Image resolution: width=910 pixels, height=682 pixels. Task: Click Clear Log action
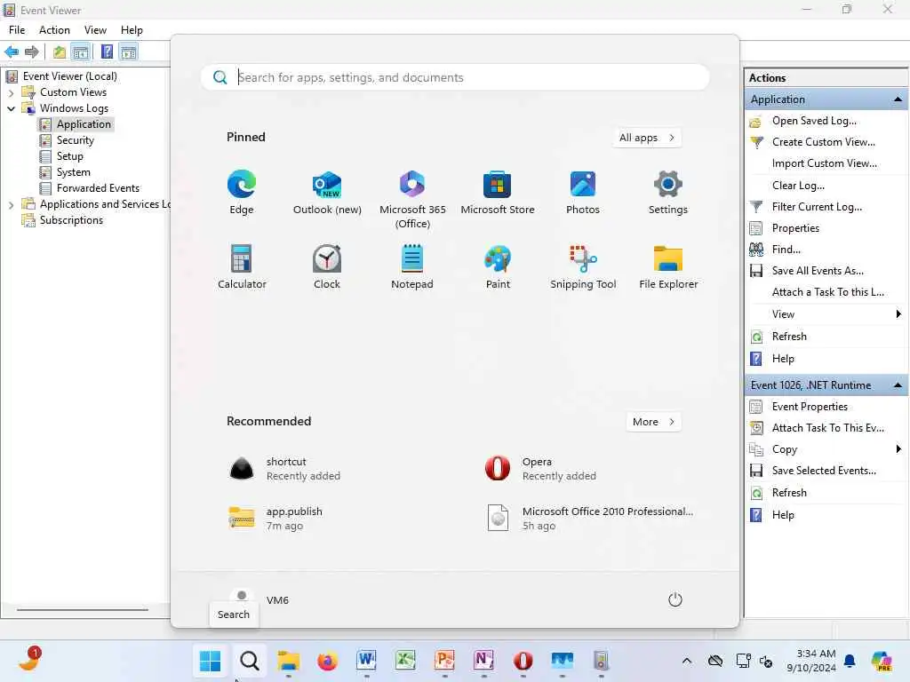798,186
